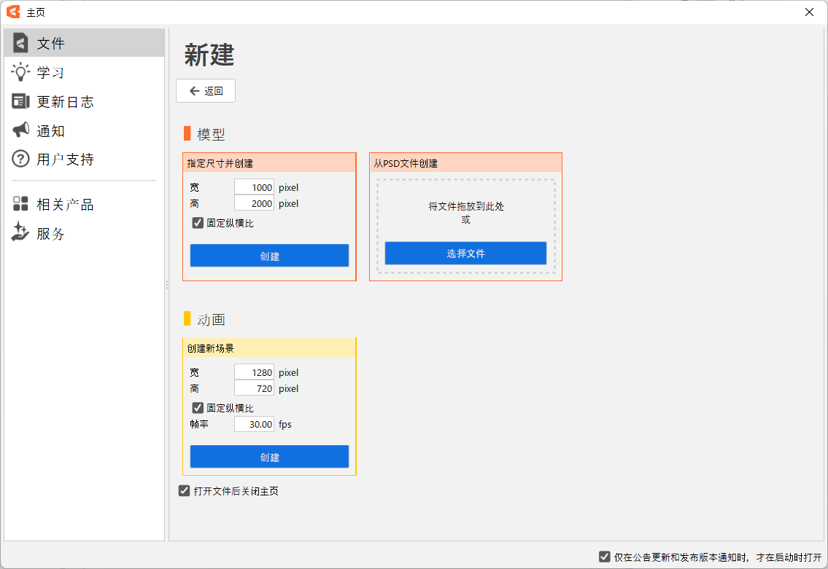The height and width of the screenshot is (569, 828).
Task: Toggle 固定纵横比 checkbox in animation section
Action: coord(198,408)
